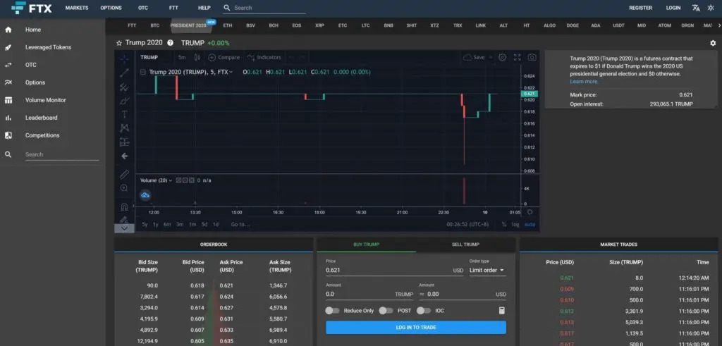Select the prediction and measurement tool

[x=124, y=142]
